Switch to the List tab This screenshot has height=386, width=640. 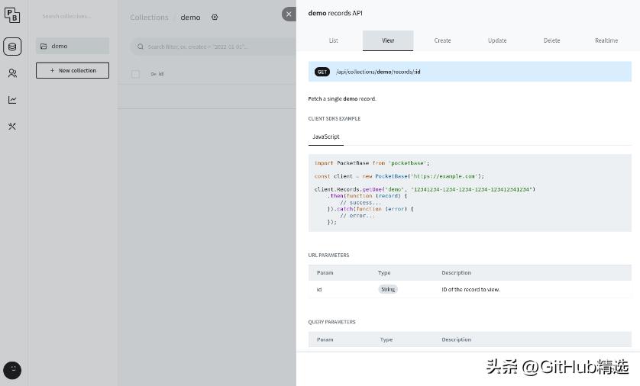pos(334,40)
